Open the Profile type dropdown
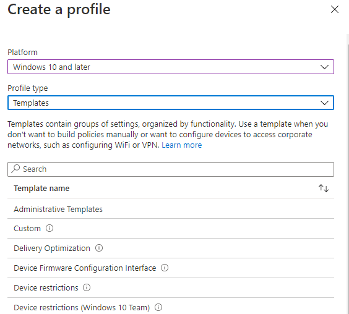349x314 pixels. coord(171,103)
